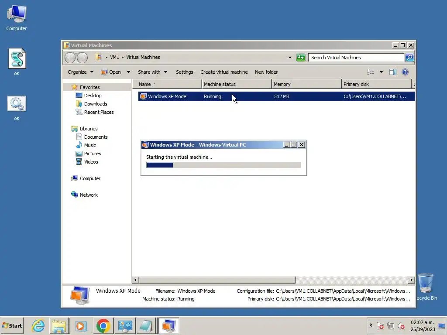Open Downloads under Favorites

pos(96,104)
